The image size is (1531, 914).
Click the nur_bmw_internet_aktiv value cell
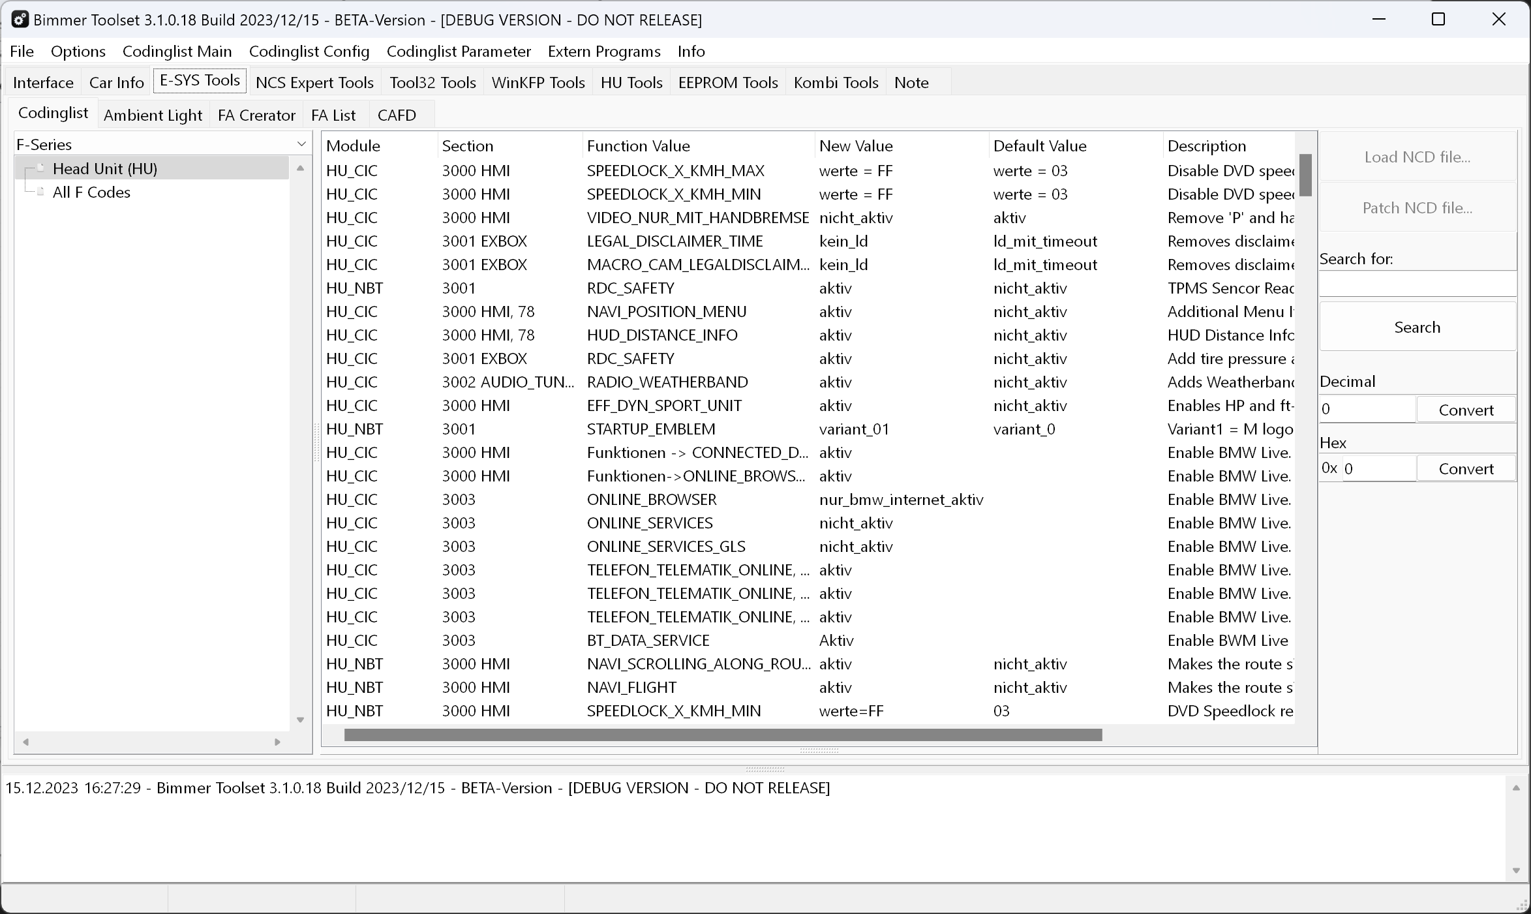click(x=901, y=500)
